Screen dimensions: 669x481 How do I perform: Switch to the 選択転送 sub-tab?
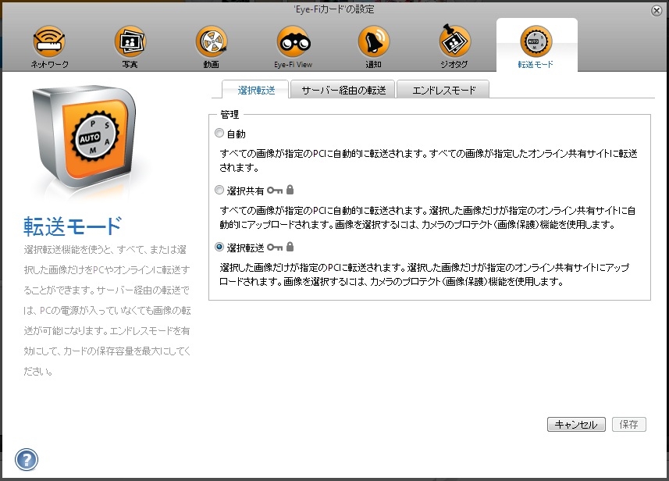pyautogui.click(x=255, y=90)
